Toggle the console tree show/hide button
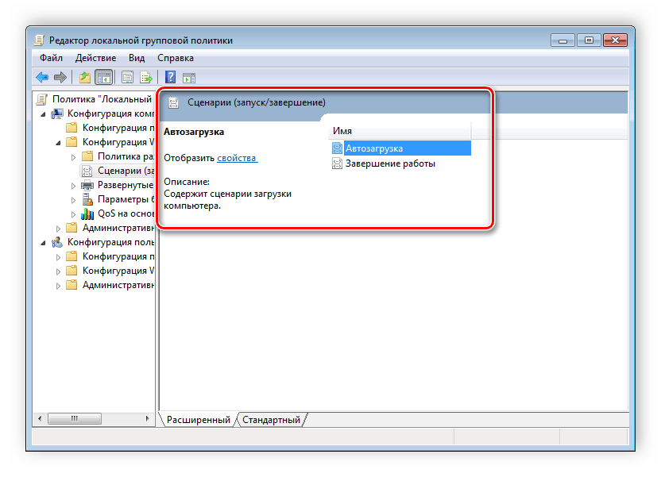 coord(104,78)
